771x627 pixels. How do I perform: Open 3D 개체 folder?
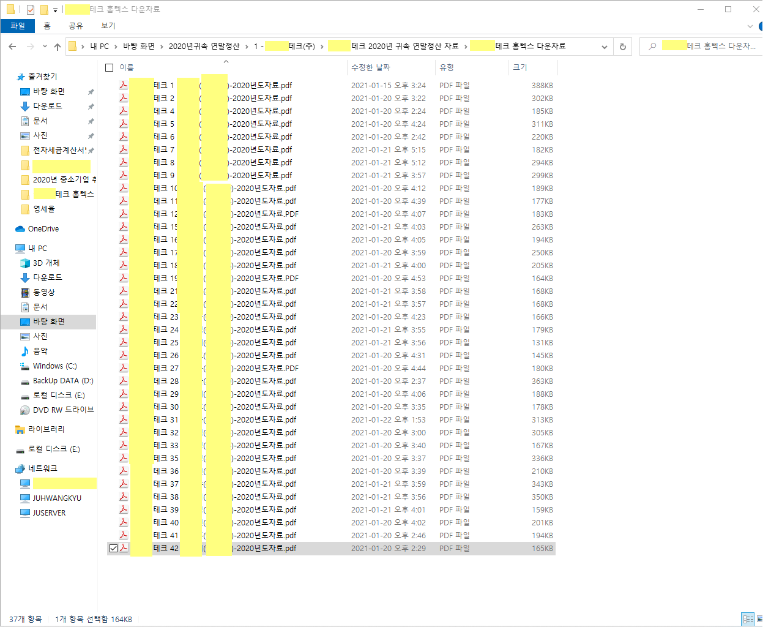tap(47, 263)
